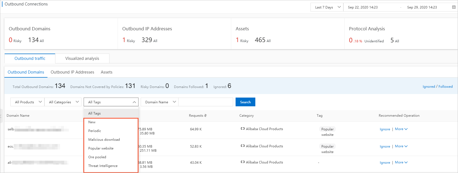This screenshot has height=173, width=458.
Task: Switch to the Visualized analysis tab
Action: [82, 58]
